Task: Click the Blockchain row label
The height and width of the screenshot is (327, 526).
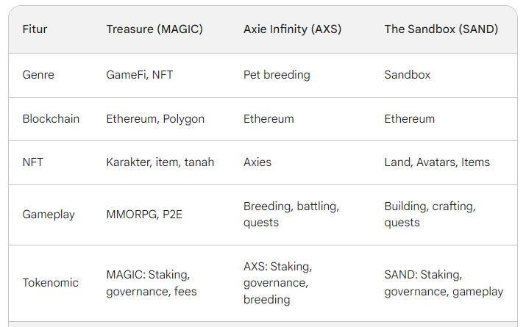Action: click(51, 118)
